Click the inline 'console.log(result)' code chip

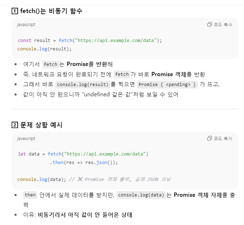(83, 85)
